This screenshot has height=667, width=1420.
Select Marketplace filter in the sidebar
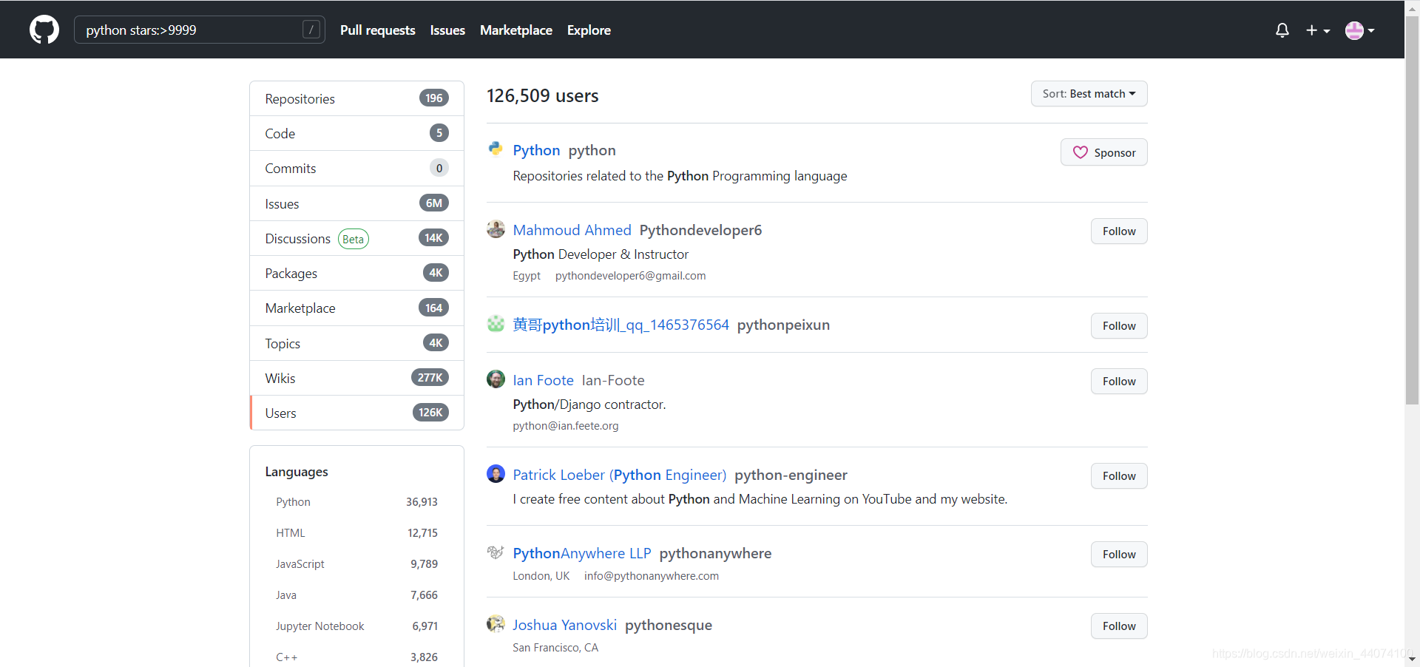pyautogui.click(x=356, y=308)
